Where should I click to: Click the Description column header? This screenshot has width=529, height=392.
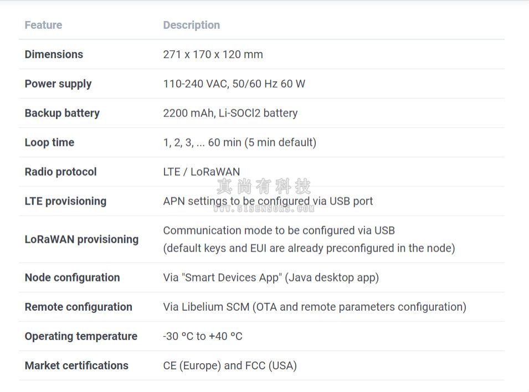(191, 25)
